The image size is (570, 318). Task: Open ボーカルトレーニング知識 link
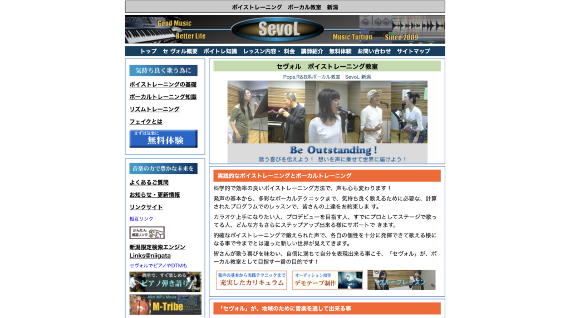163,97
